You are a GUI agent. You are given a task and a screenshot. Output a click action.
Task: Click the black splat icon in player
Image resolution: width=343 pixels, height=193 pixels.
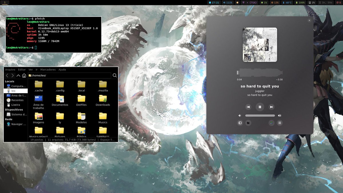248,123
